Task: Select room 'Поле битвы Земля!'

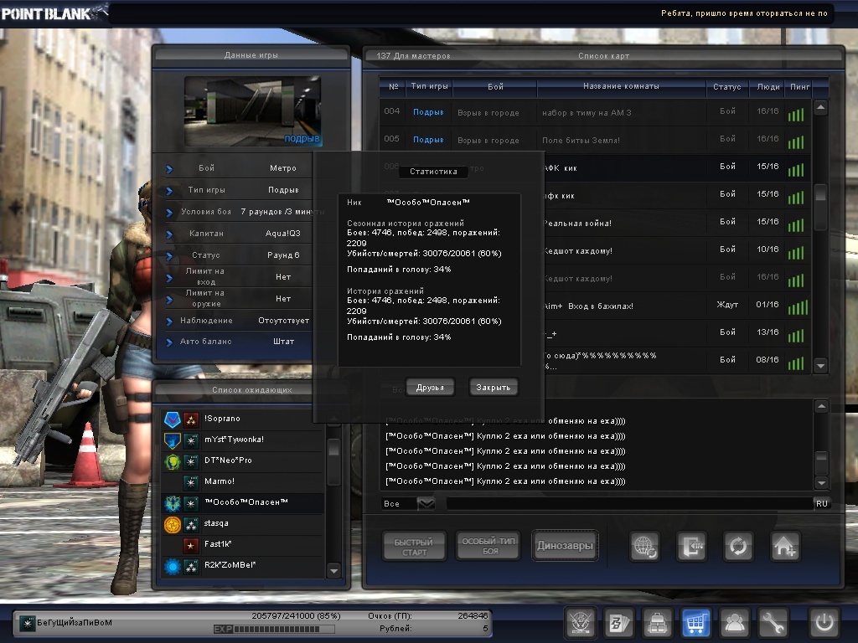Action: 596,140
